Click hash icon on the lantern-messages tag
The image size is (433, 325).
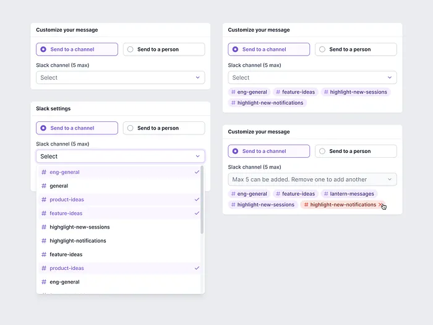click(325, 194)
